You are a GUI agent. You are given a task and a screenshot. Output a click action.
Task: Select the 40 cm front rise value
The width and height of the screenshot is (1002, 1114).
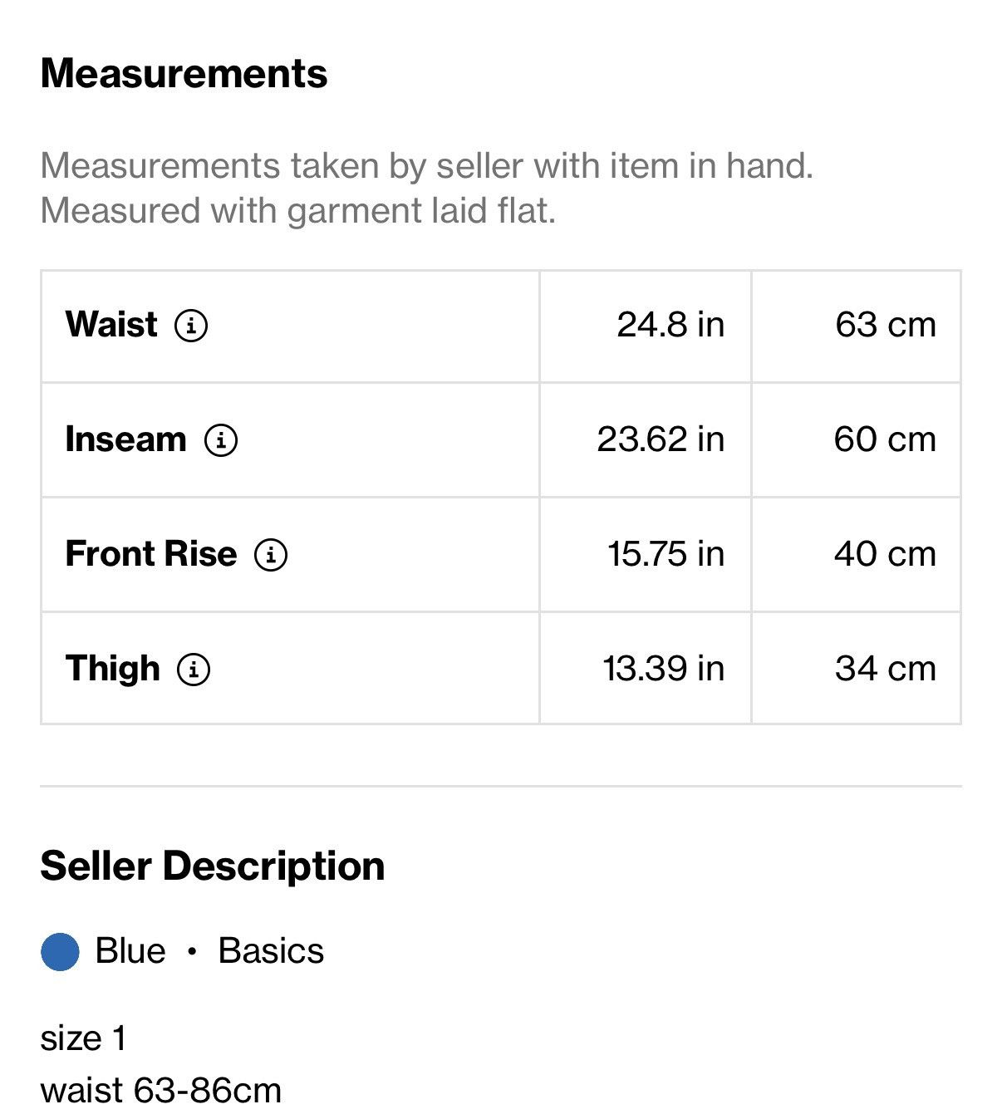[x=885, y=553]
